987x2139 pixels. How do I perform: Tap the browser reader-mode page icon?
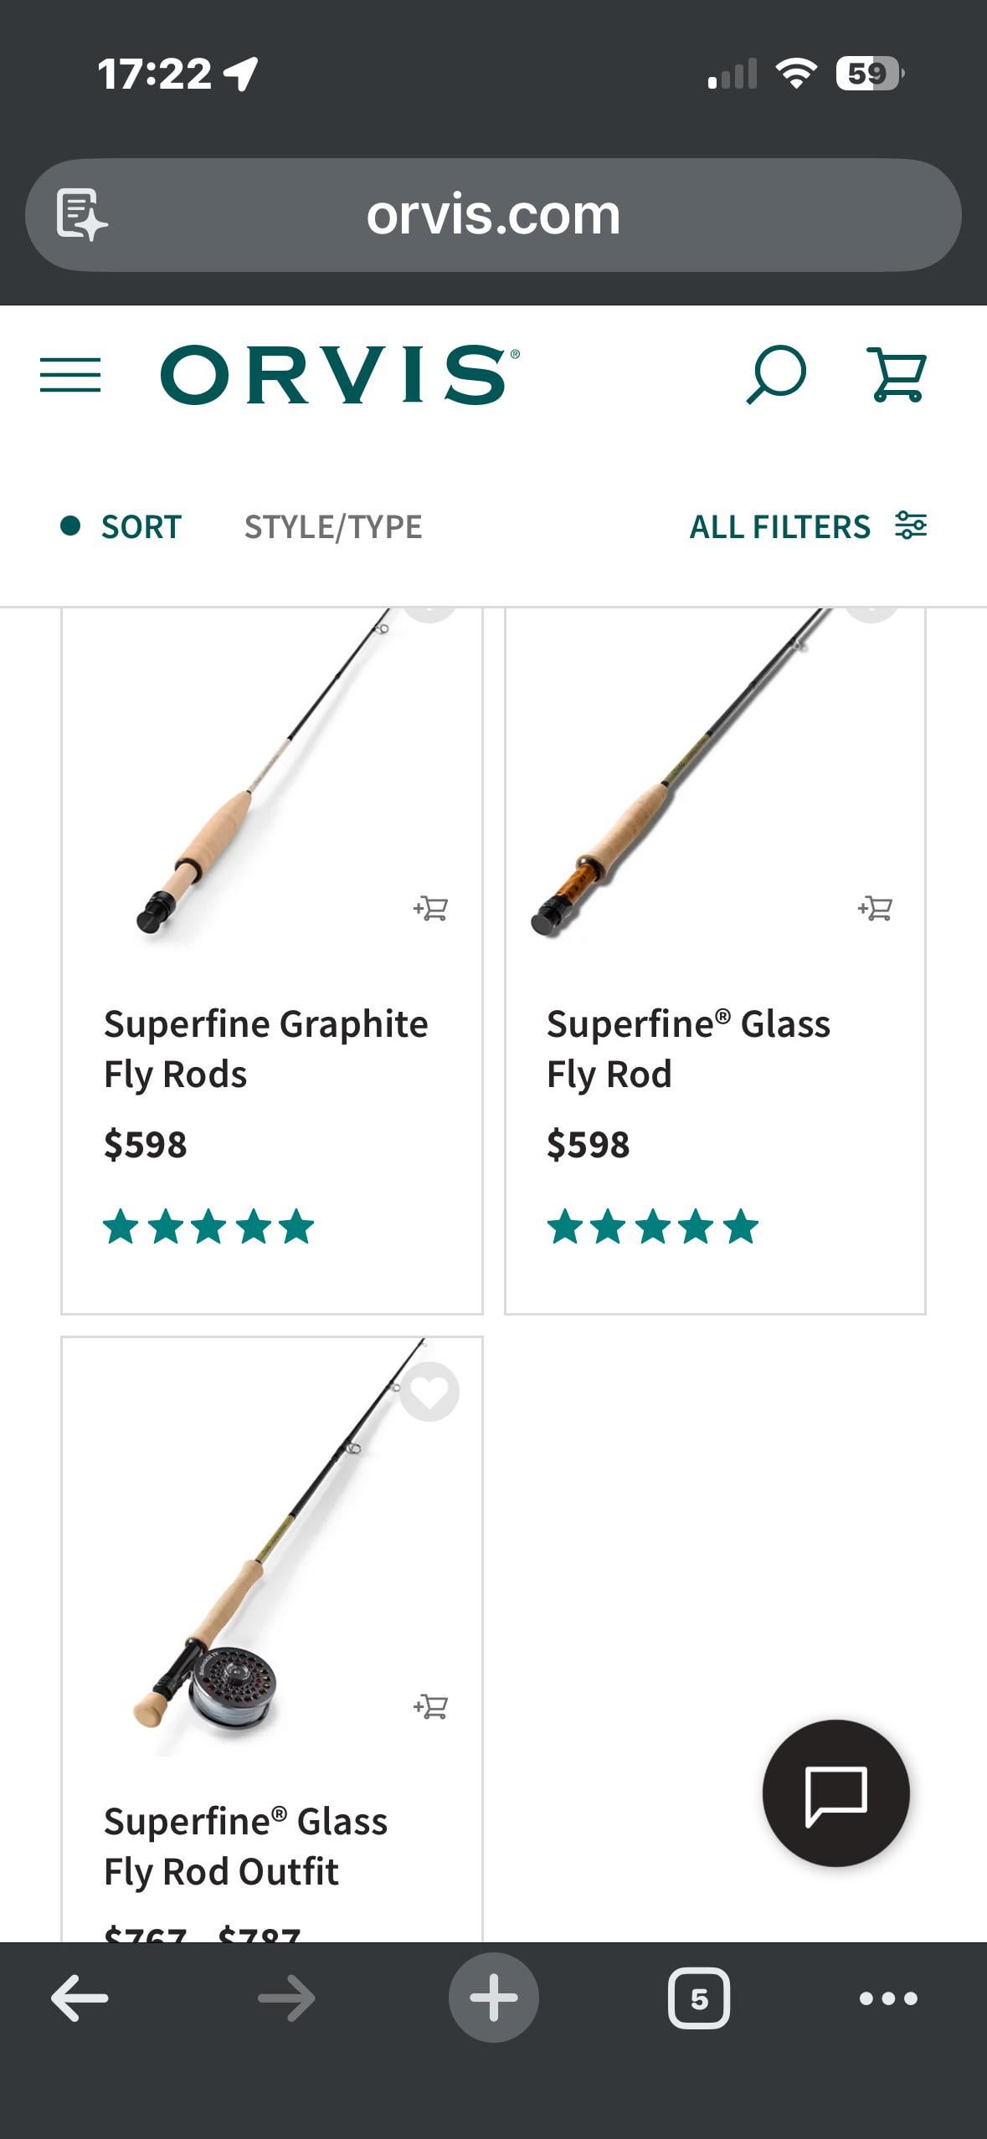click(81, 215)
